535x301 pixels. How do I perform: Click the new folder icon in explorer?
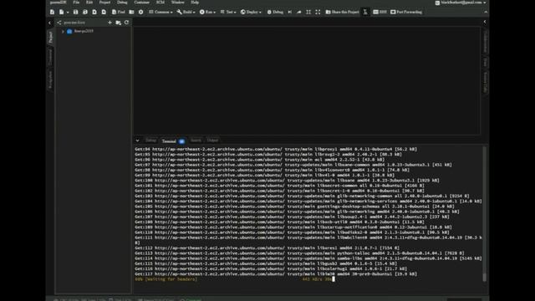pos(119,23)
